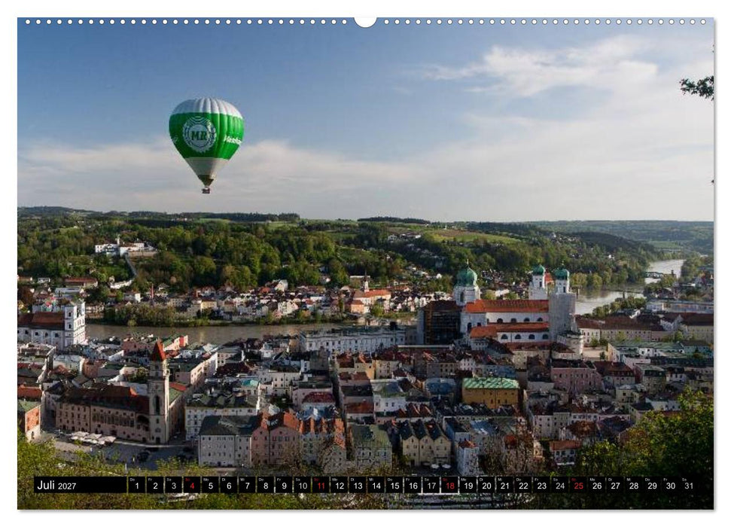Select day 3 in the calendar strip
The height and width of the screenshot is (527, 731).
173,485
